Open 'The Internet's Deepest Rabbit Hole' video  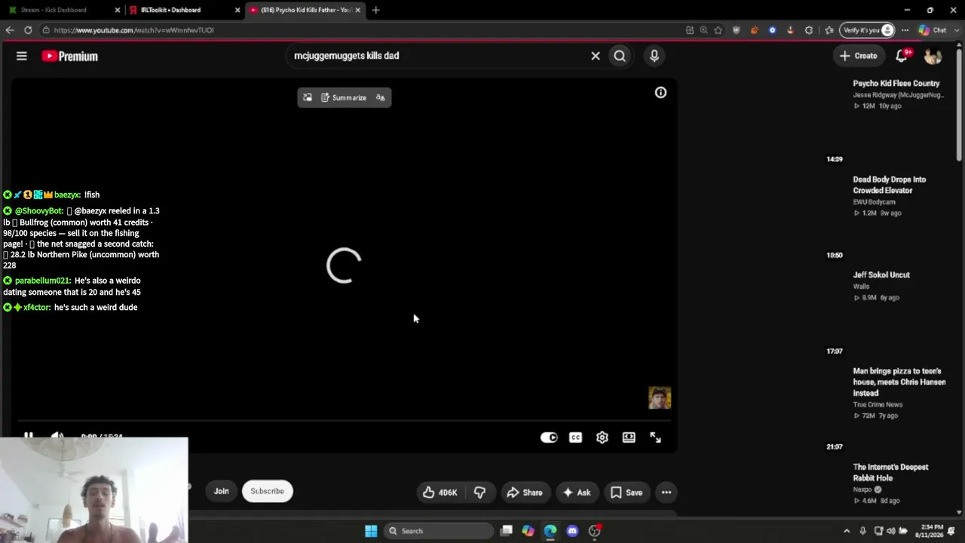tap(890, 472)
